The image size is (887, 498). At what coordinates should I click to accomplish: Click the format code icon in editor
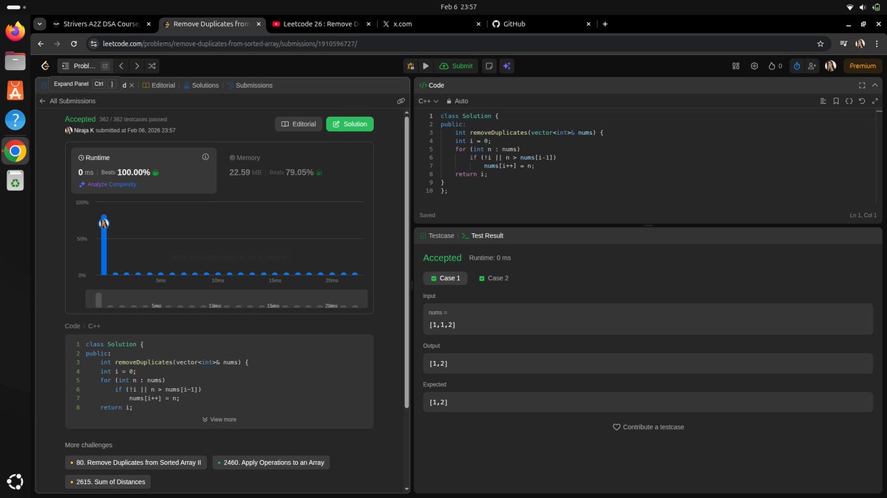823,101
